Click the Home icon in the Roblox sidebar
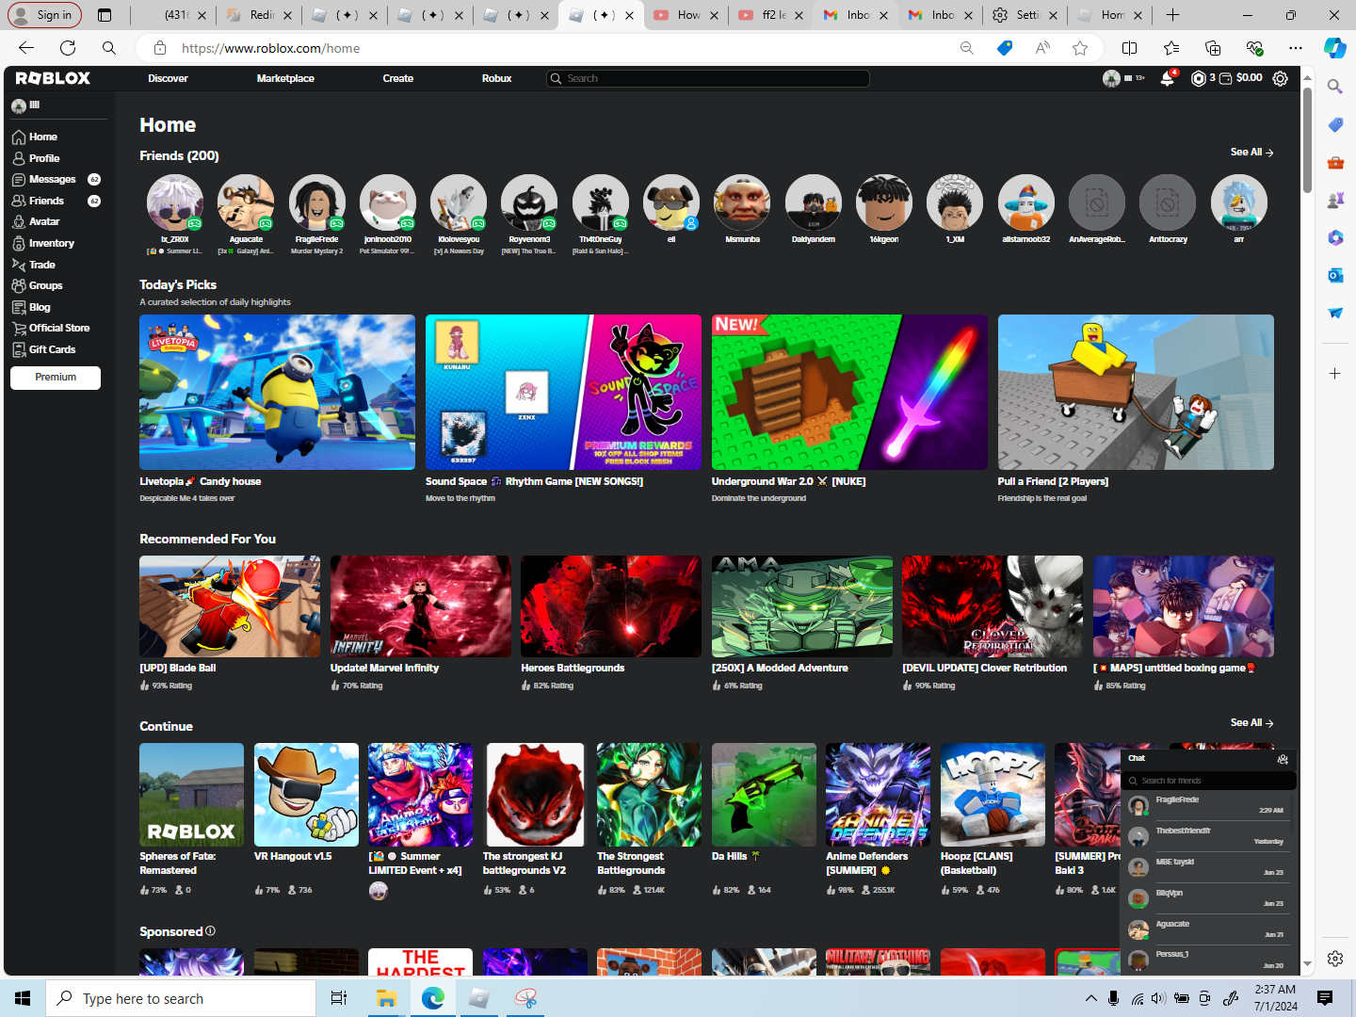This screenshot has width=1356, height=1017. [x=19, y=137]
